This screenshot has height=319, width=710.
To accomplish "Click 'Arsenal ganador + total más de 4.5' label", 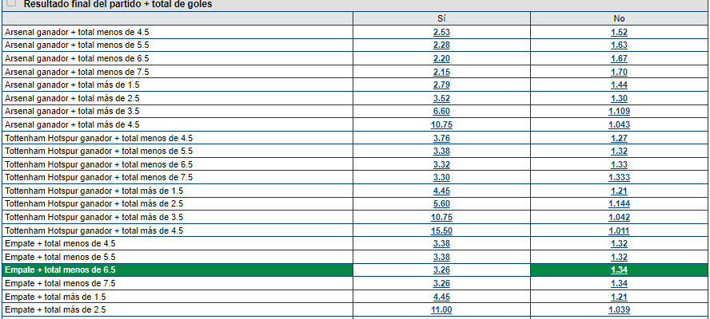I will point(72,124).
